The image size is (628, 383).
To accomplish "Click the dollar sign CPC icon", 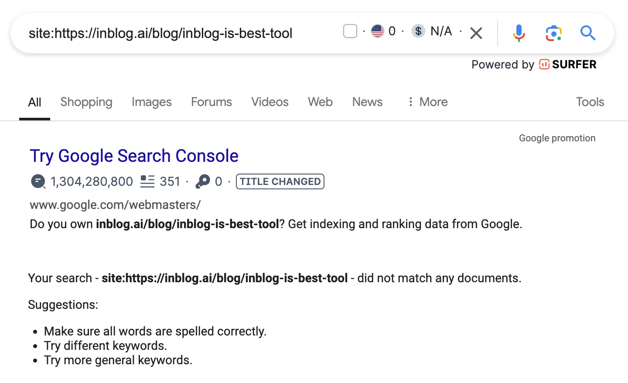I will coord(418,31).
